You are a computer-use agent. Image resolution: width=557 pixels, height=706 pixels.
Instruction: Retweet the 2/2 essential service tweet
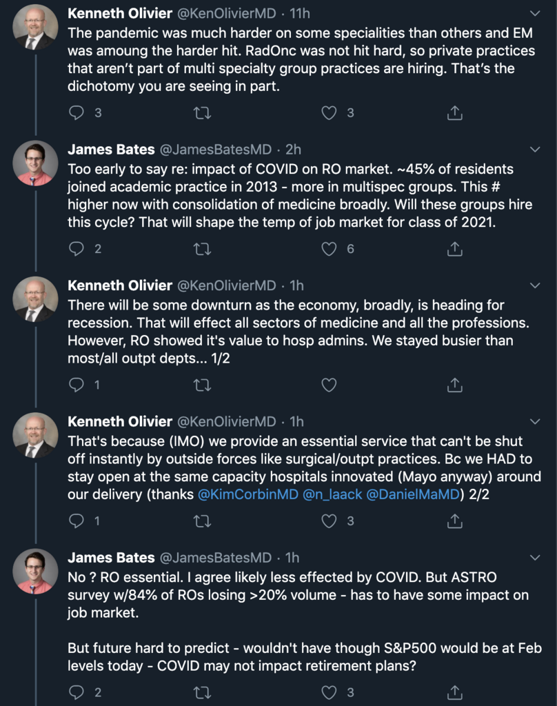point(202,521)
